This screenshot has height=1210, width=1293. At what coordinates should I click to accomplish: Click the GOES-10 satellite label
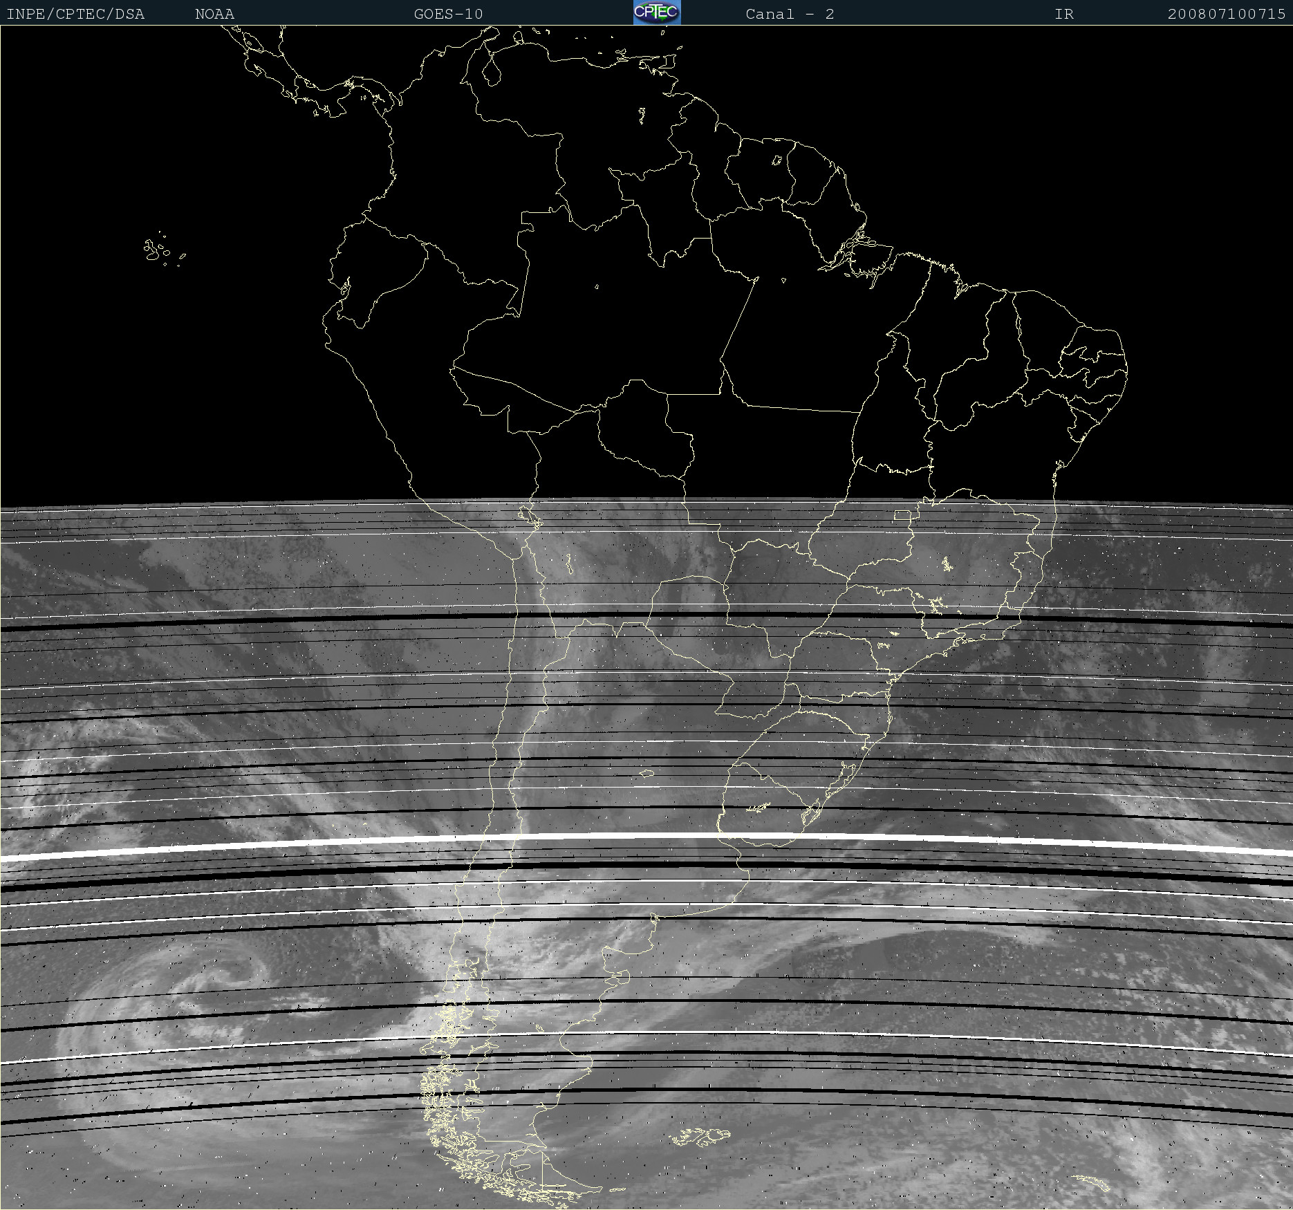[x=449, y=14]
